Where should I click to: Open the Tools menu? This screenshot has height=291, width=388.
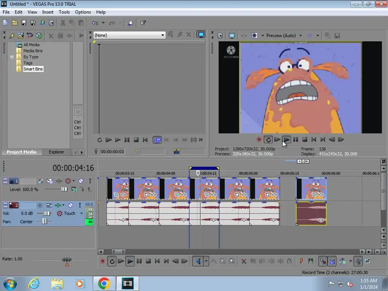click(64, 12)
